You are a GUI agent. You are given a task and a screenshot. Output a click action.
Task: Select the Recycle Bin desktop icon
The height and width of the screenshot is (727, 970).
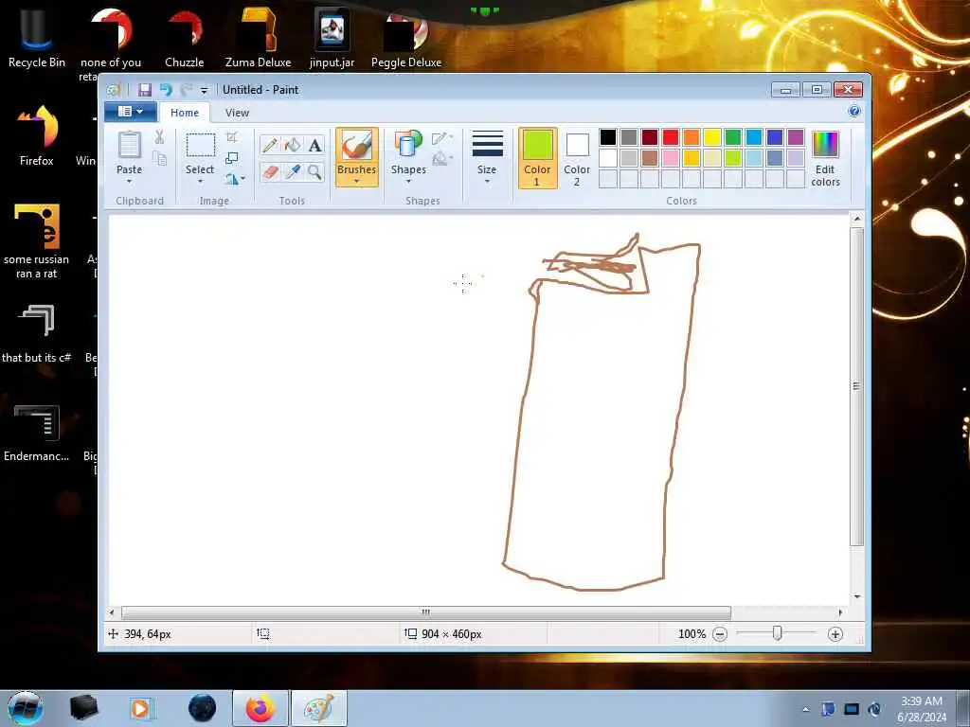click(x=37, y=38)
